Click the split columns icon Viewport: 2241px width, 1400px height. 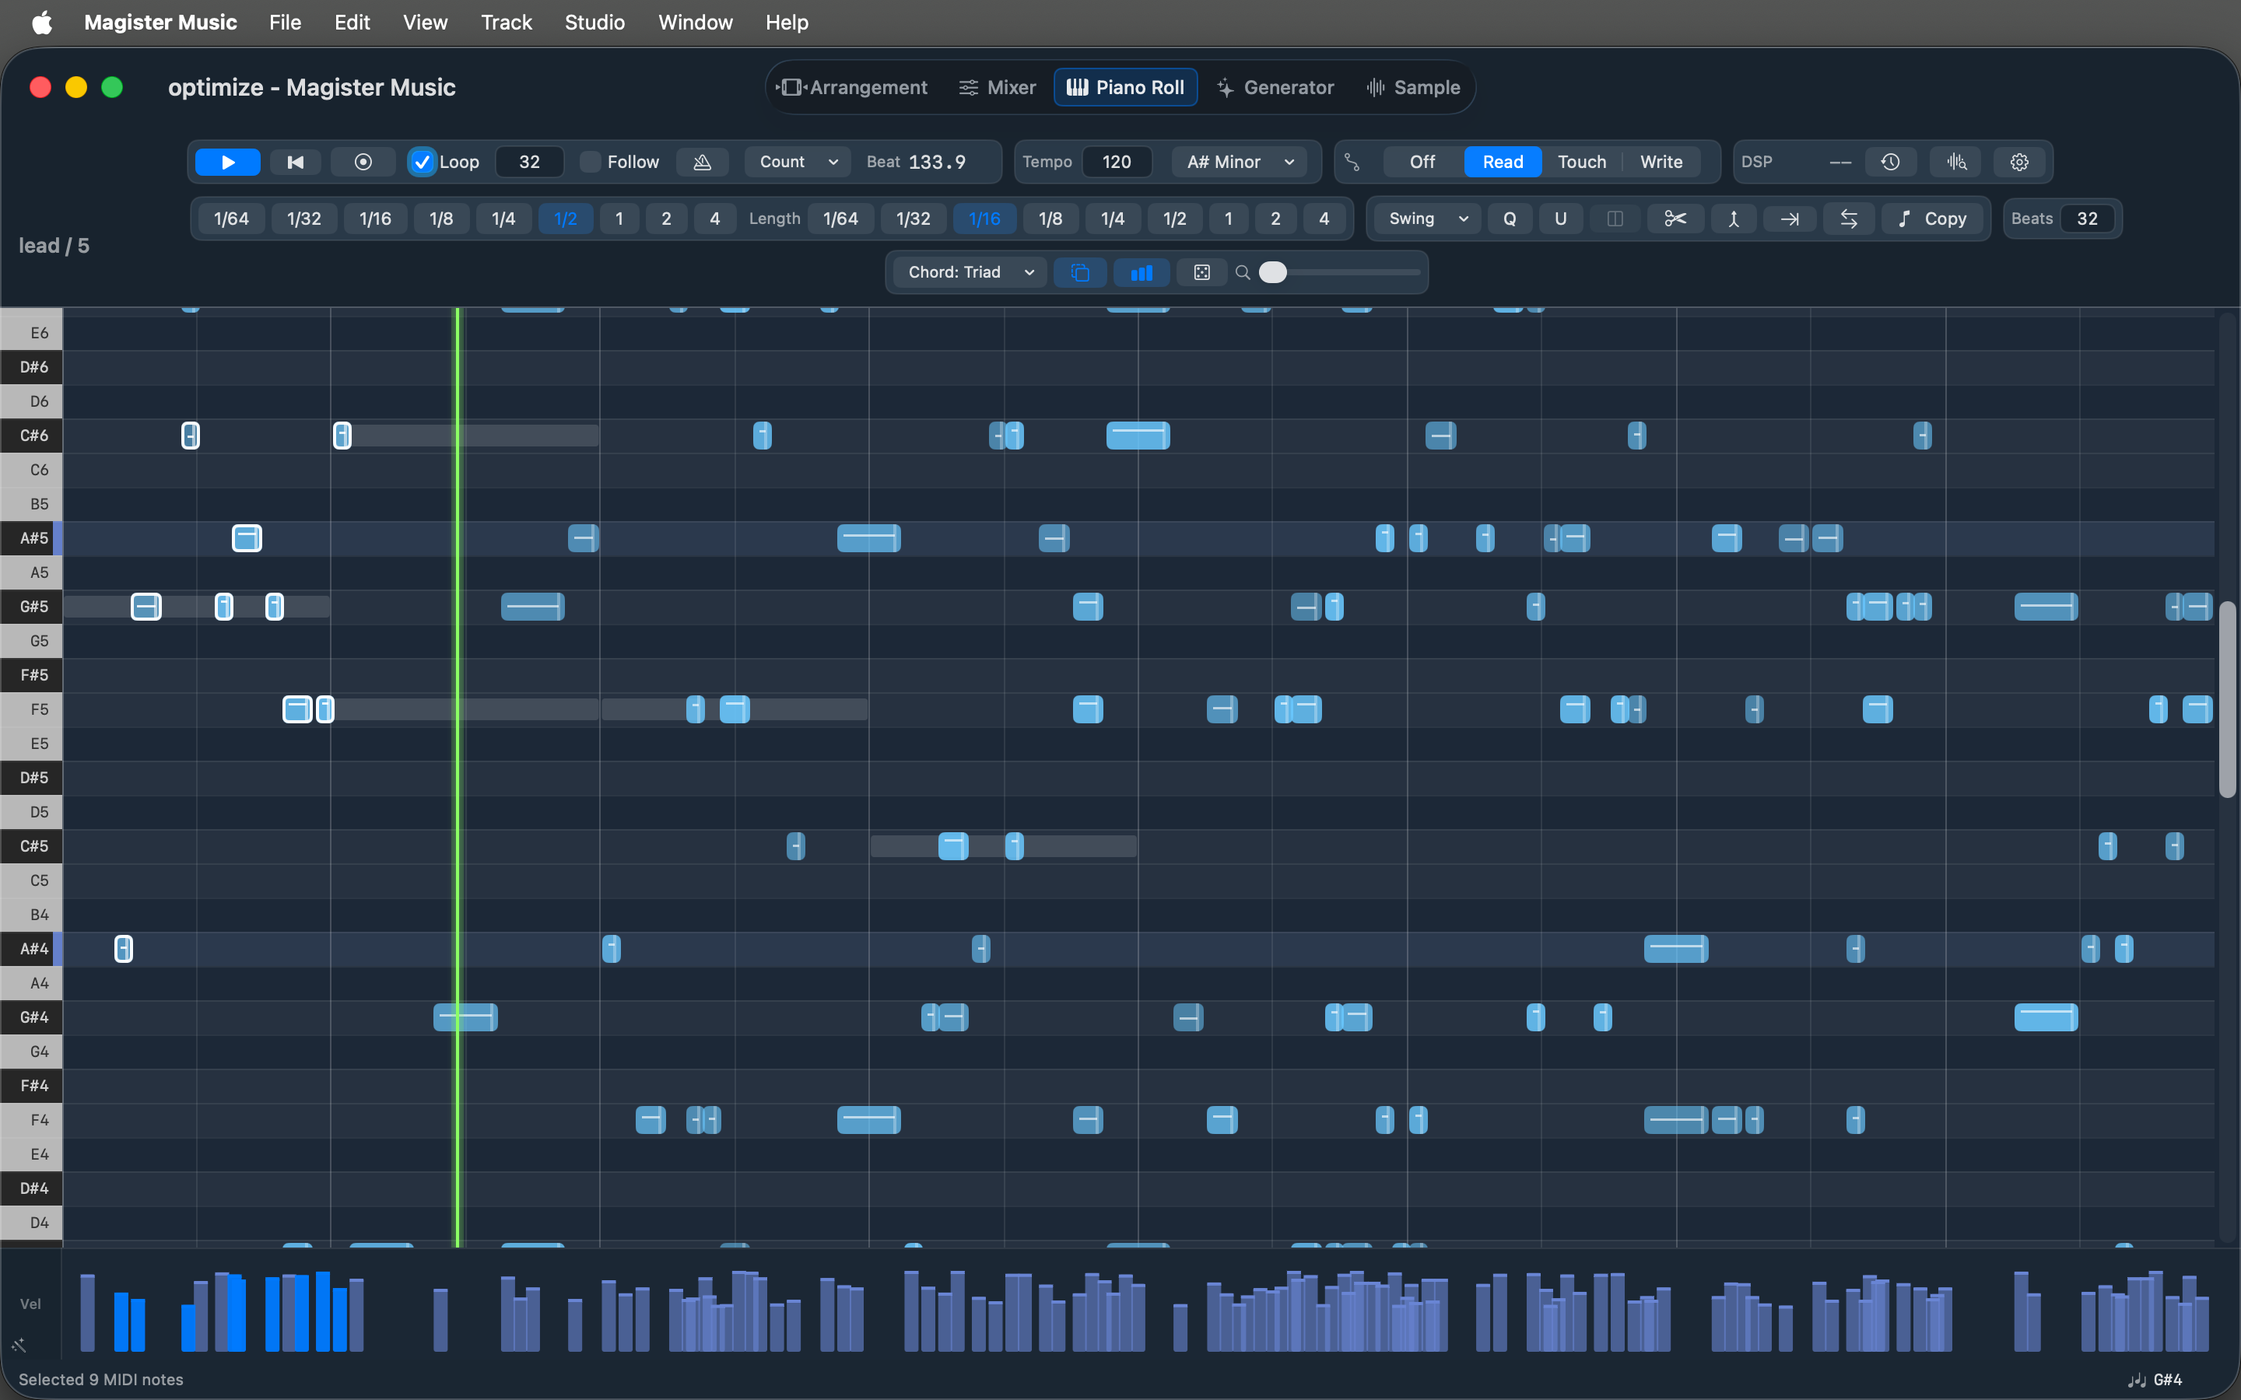(1614, 219)
